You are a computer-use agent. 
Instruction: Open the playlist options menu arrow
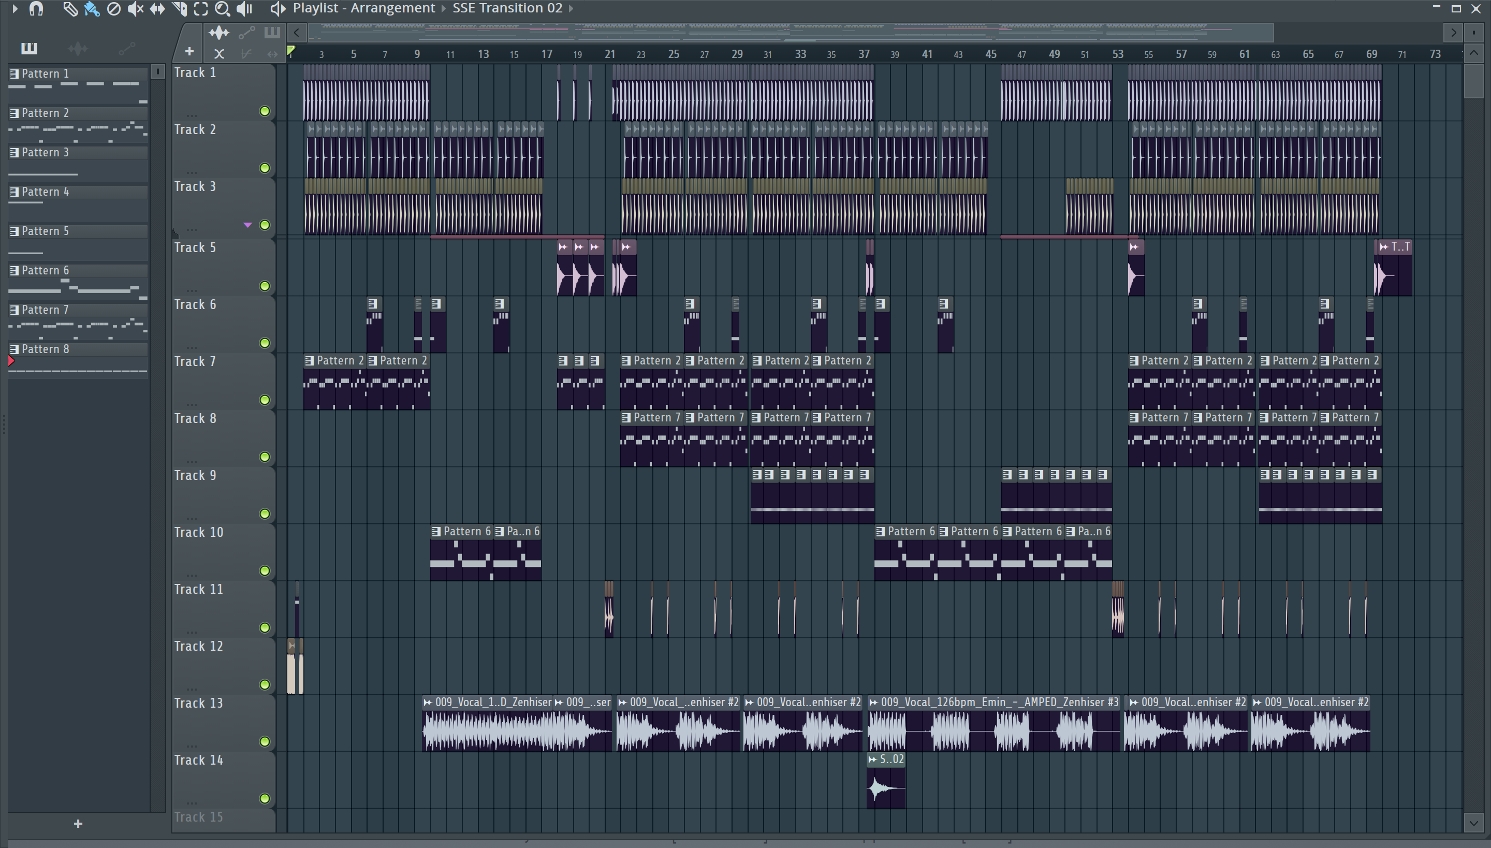[x=14, y=9]
